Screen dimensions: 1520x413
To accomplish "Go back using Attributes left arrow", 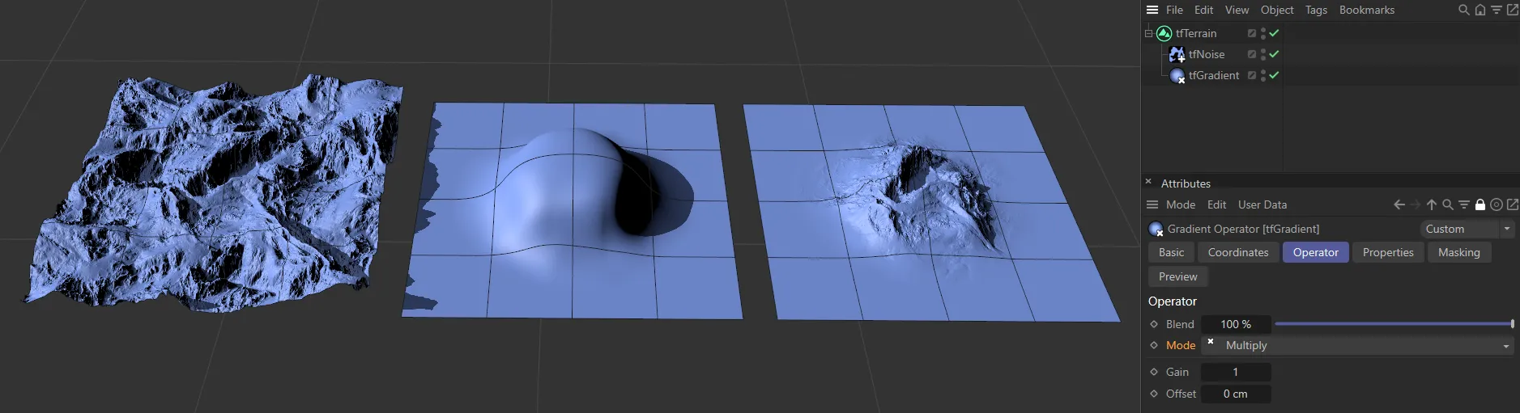I will click(x=1399, y=204).
